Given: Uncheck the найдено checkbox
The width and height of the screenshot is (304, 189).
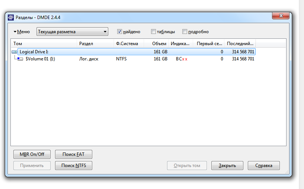Looking at the screenshot, I should (119, 31).
